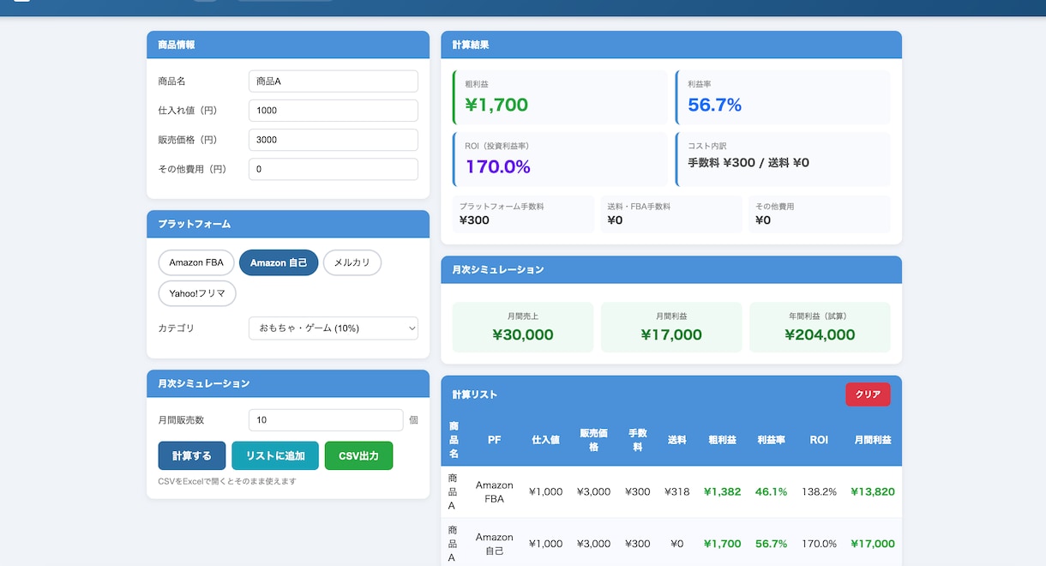Choose the メルカリ platform

click(352, 262)
